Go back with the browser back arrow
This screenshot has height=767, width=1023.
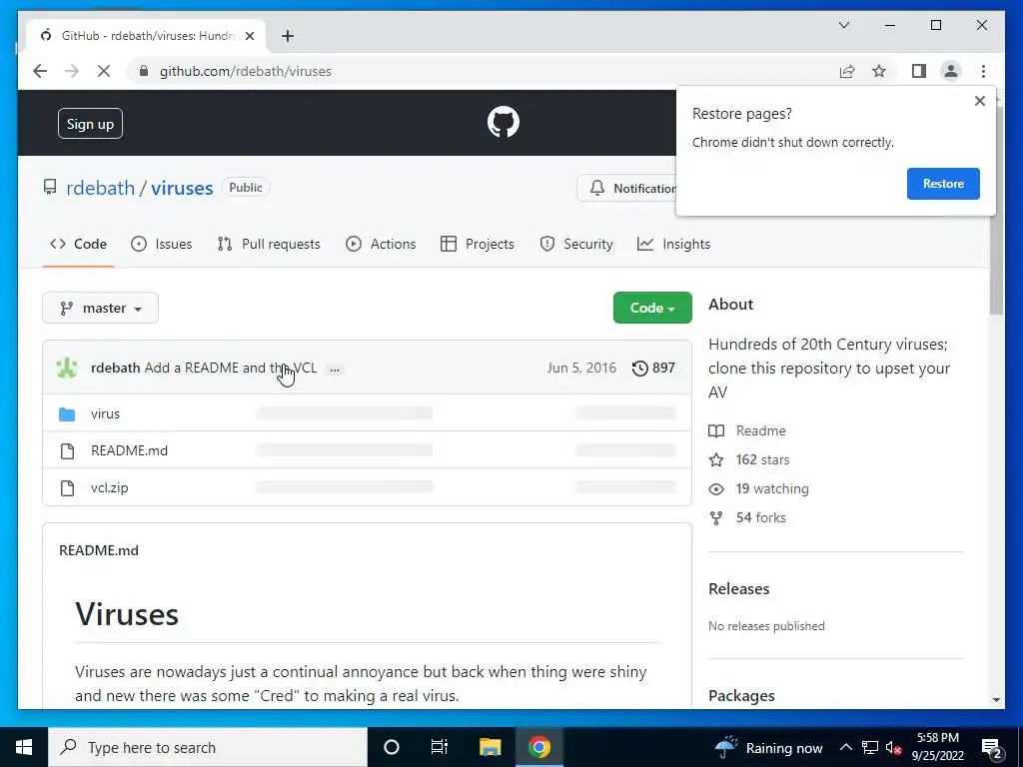[x=40, y=71]
